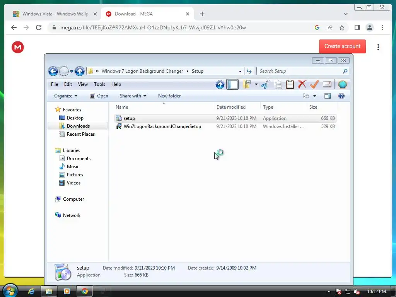
Task: Click the magnifier icon in Search Setup box
Action: 345,71
